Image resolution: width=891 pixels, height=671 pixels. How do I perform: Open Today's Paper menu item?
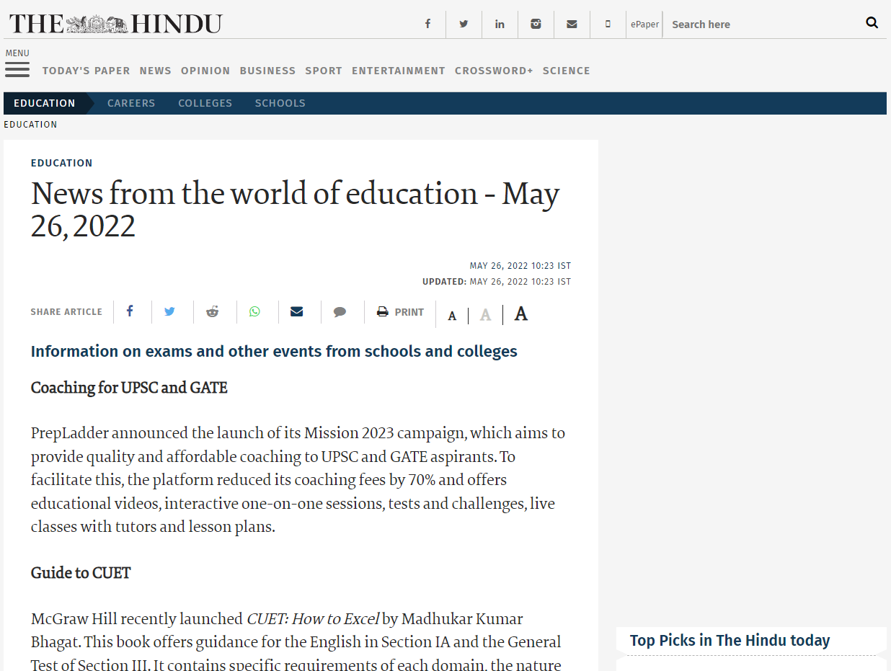point(87,71)
